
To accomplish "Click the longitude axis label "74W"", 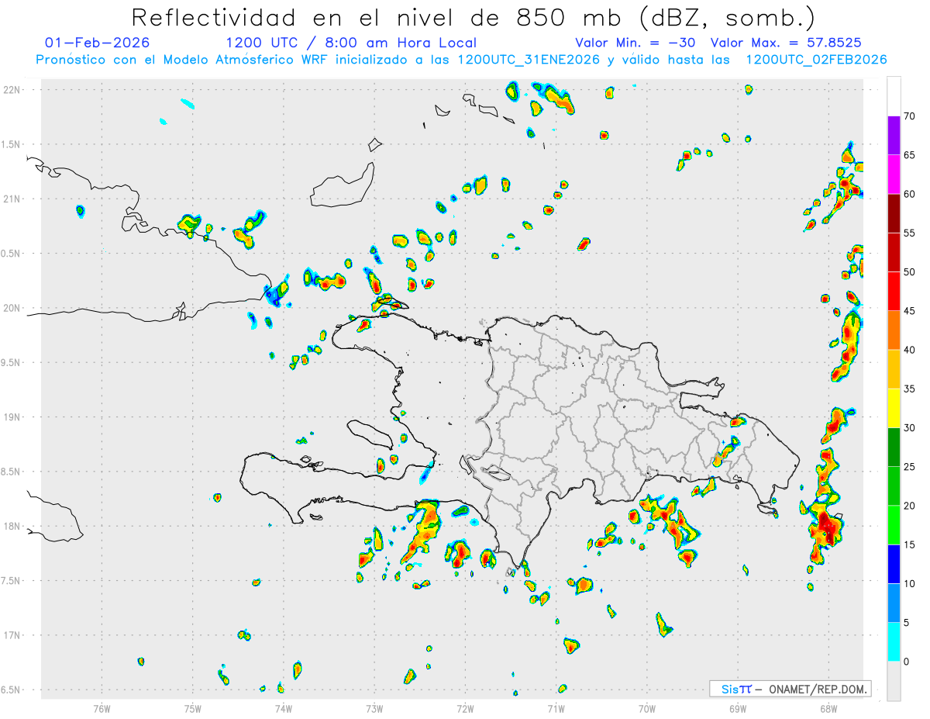I will pyautogui.click(x=283, y=708).
